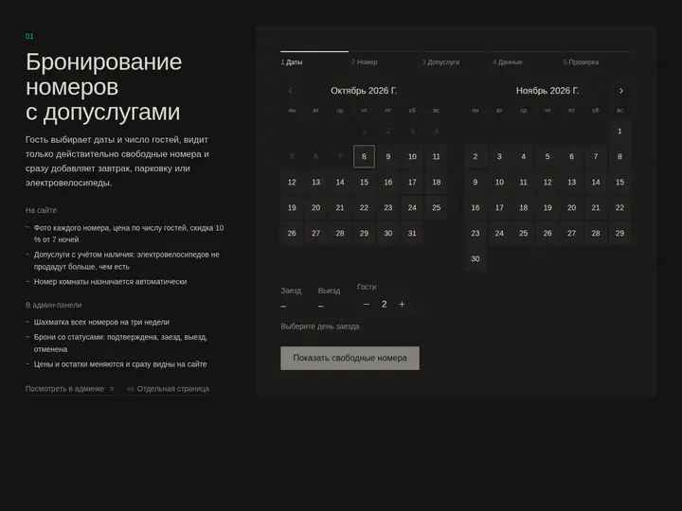Click the guest count value 2
The height and width of the screenshot is (511, 682).
(x=384, y=304)
